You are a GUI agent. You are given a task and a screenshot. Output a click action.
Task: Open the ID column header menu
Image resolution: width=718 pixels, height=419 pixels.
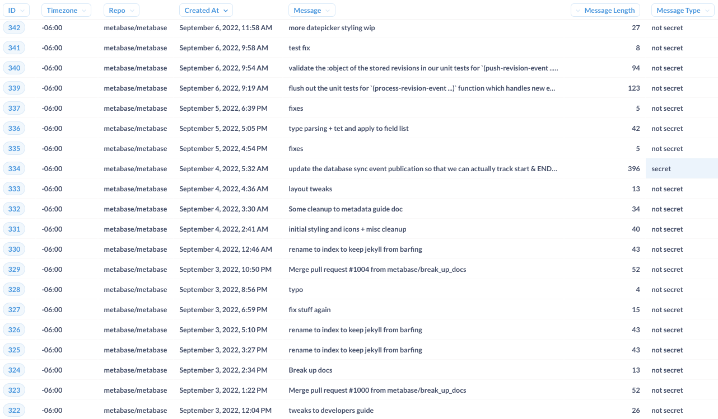(16, 10)
